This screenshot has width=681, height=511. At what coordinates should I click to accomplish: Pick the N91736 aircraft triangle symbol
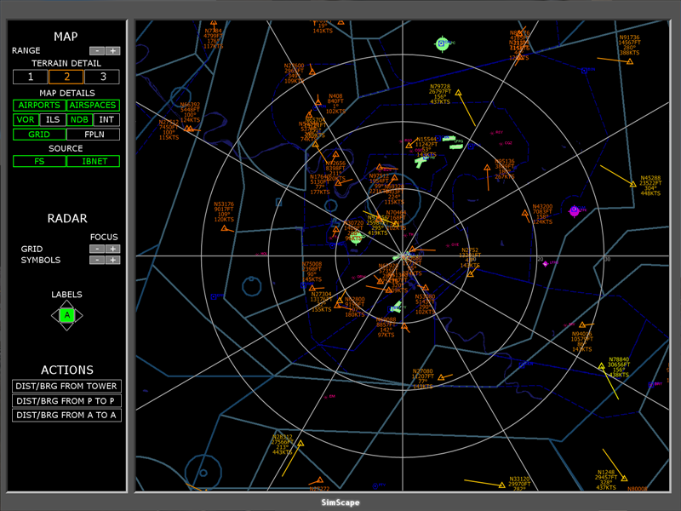tap(630, 61)
